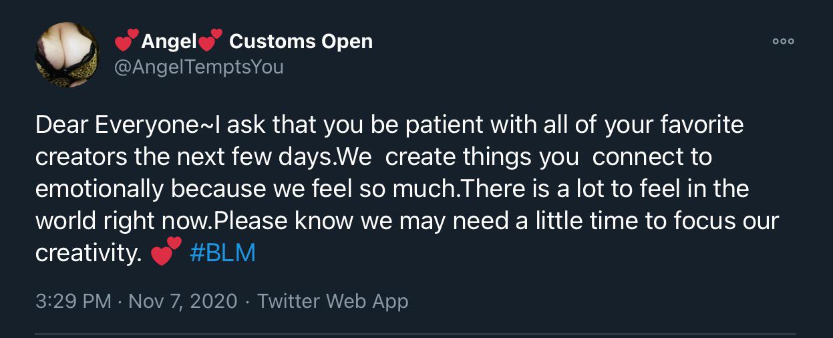Click the 3:29 PM timestamp
833x338 pixels.
pos(73,301)
